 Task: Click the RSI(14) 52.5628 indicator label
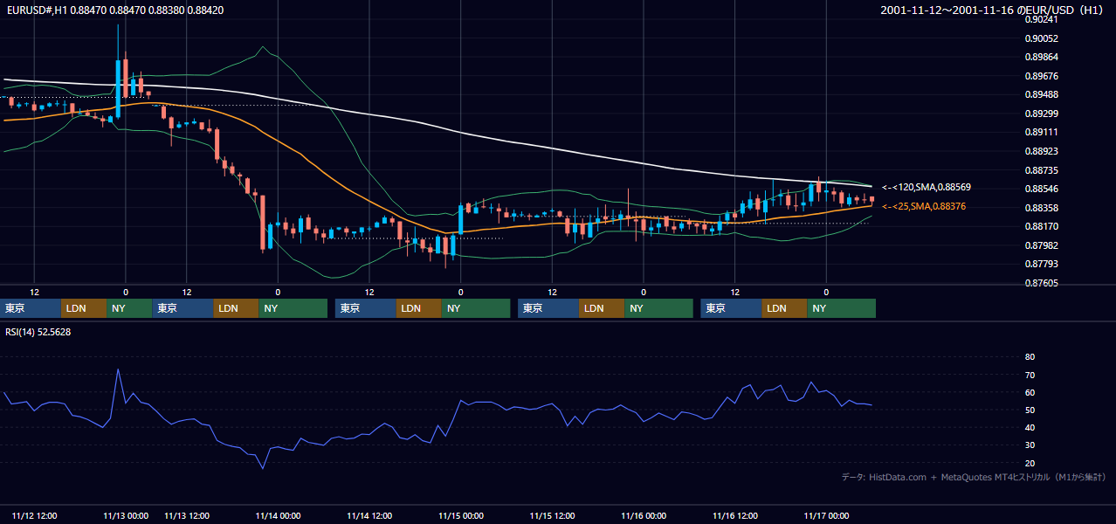40,332
